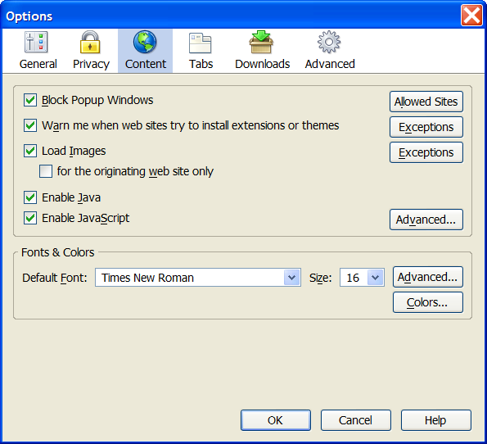Toggle Load Images checkbox
Viewport: 487px width, 444px height.
click(x=30, y=151)
